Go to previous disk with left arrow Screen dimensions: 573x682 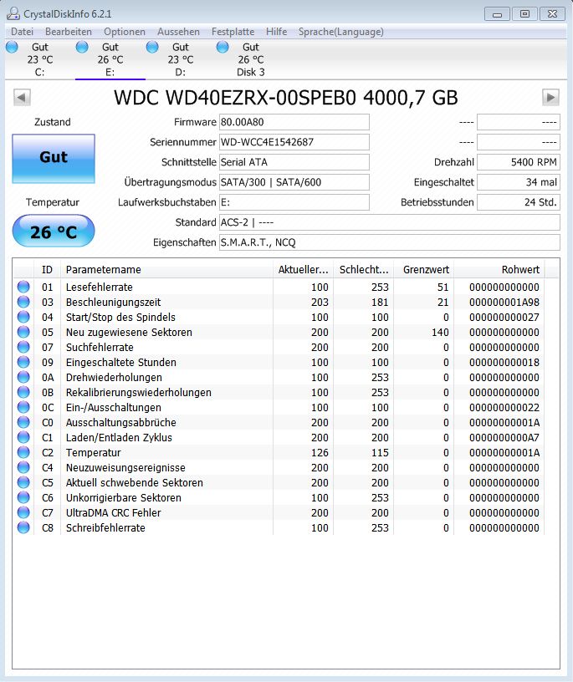tap(22, 98)
